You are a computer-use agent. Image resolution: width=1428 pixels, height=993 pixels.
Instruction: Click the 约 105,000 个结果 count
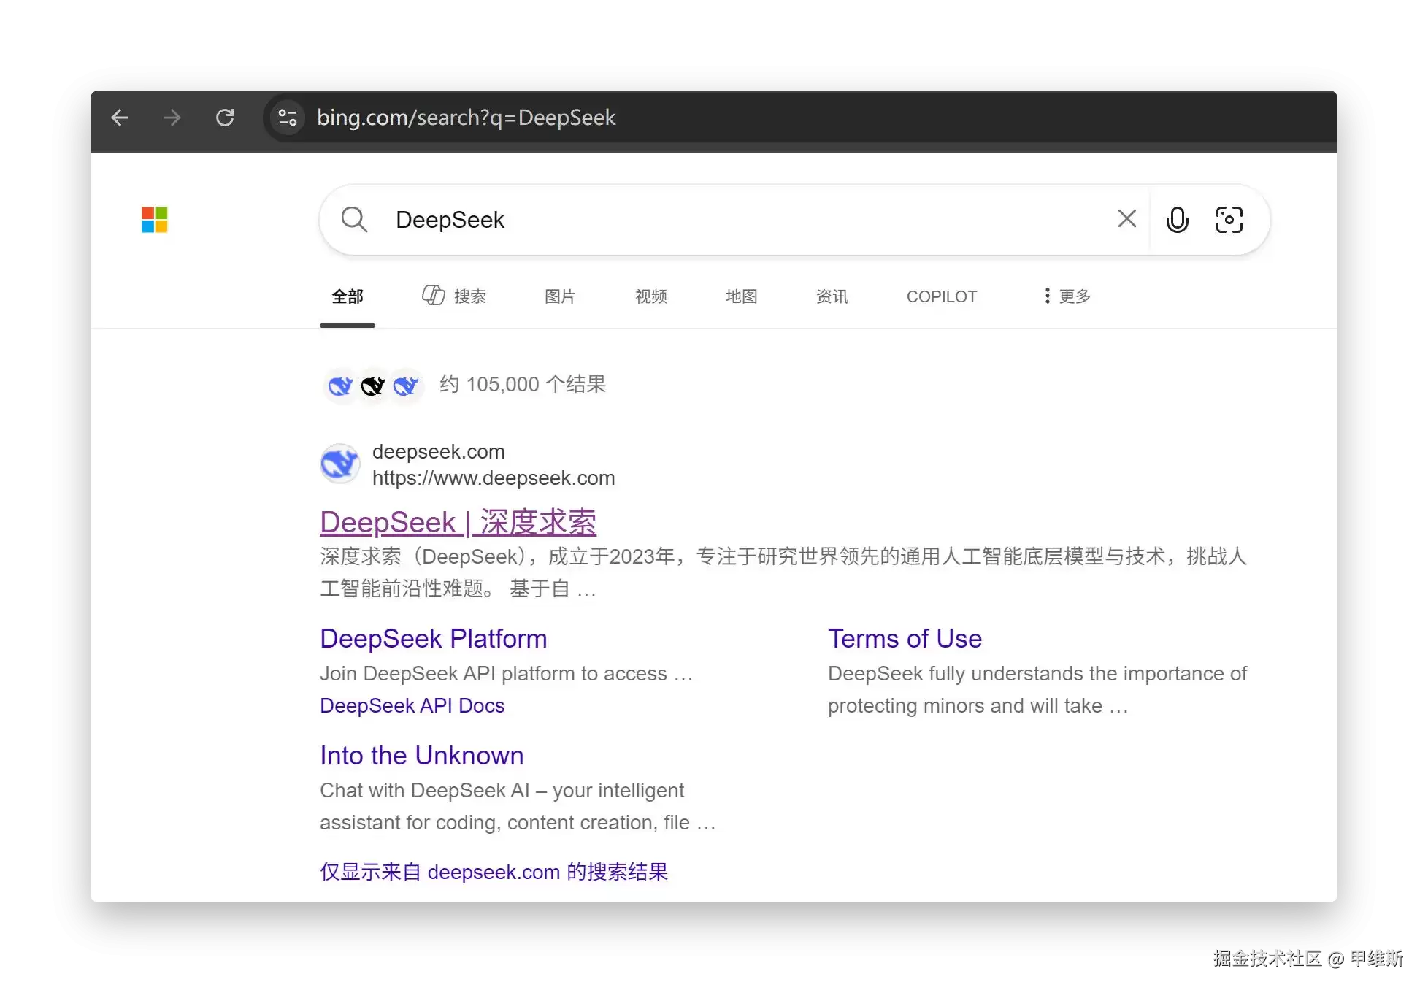523,385
